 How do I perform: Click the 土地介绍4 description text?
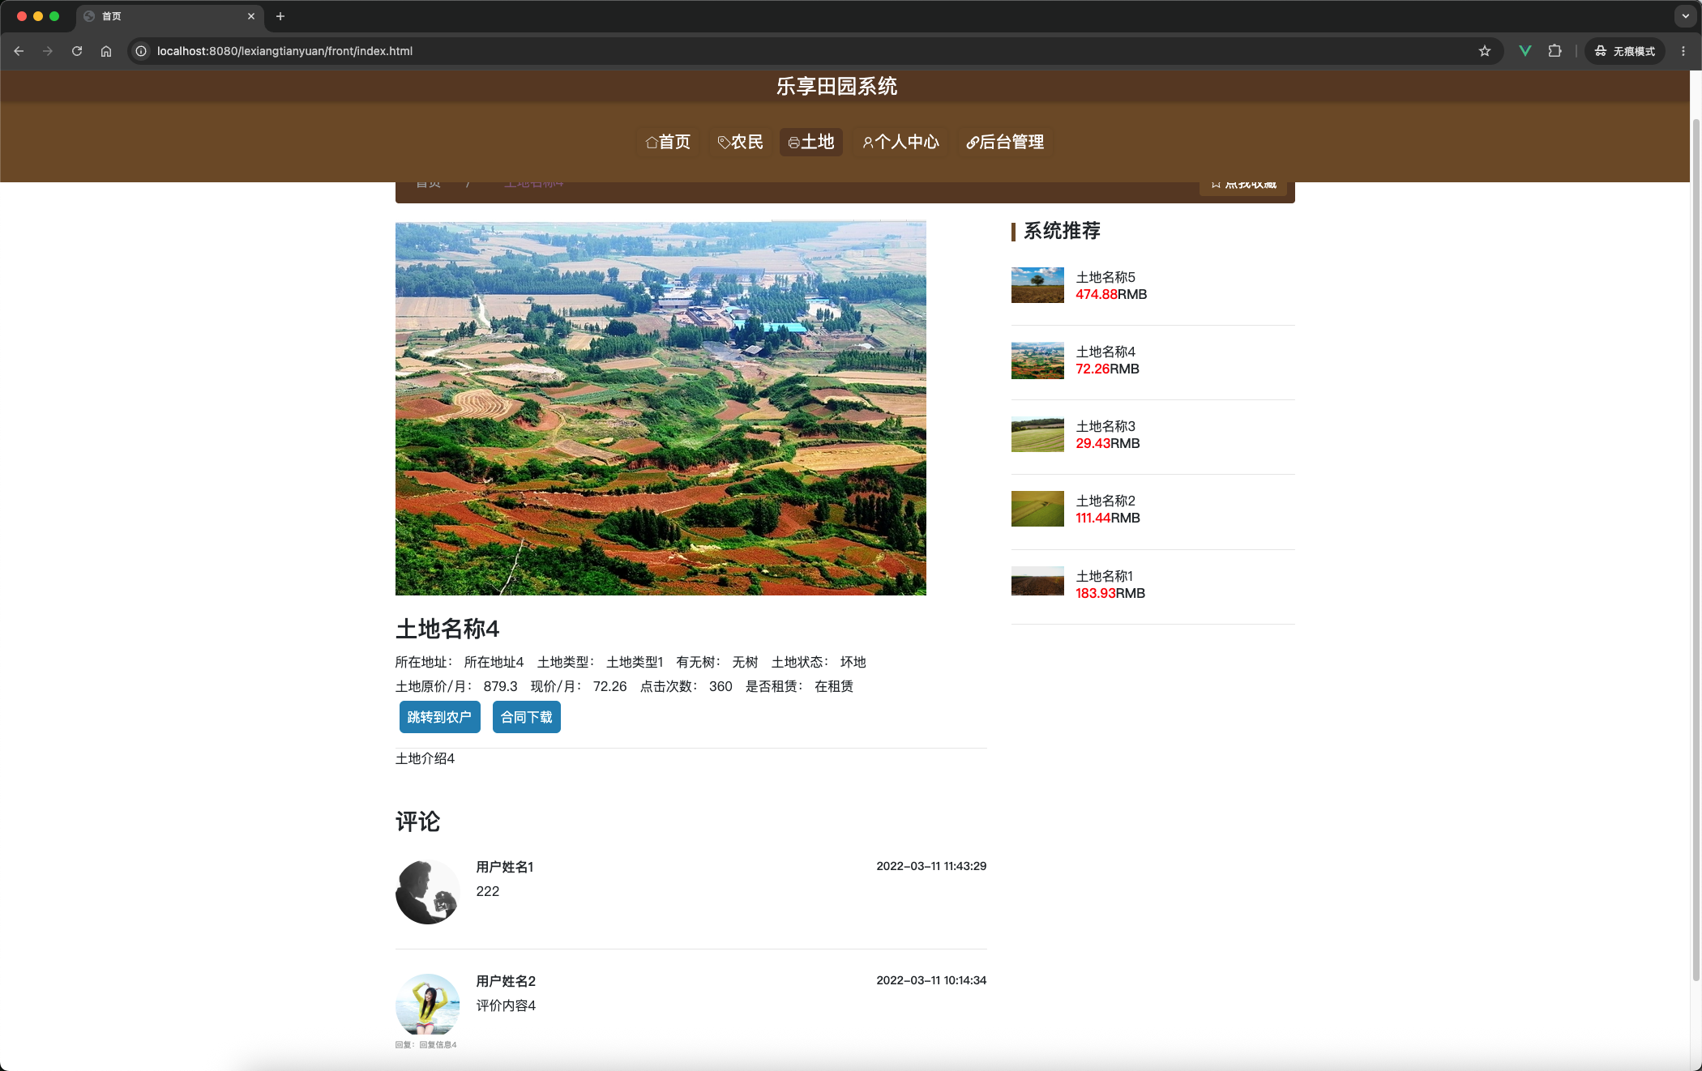(425, 758)
